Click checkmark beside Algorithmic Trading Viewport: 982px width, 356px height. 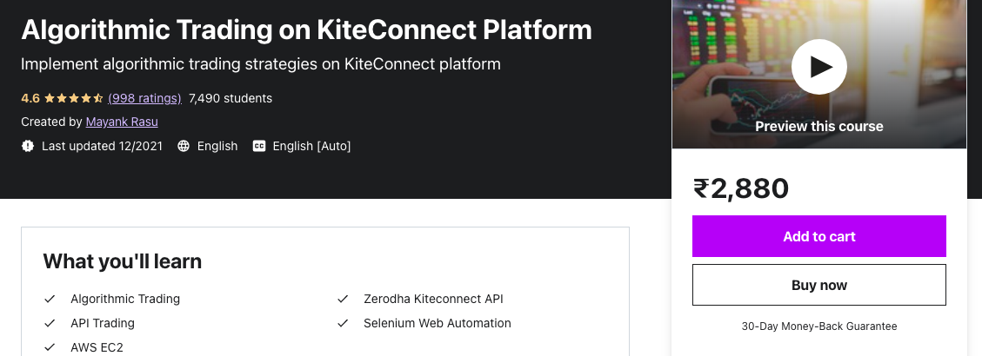click(50, 299)
